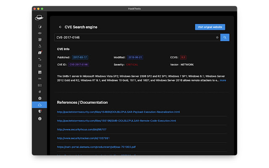Open the hash (#) sidebar tool

(40, 92)
